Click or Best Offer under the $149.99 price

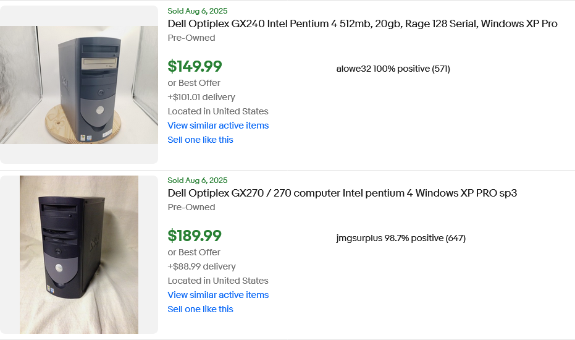[194, 83]
